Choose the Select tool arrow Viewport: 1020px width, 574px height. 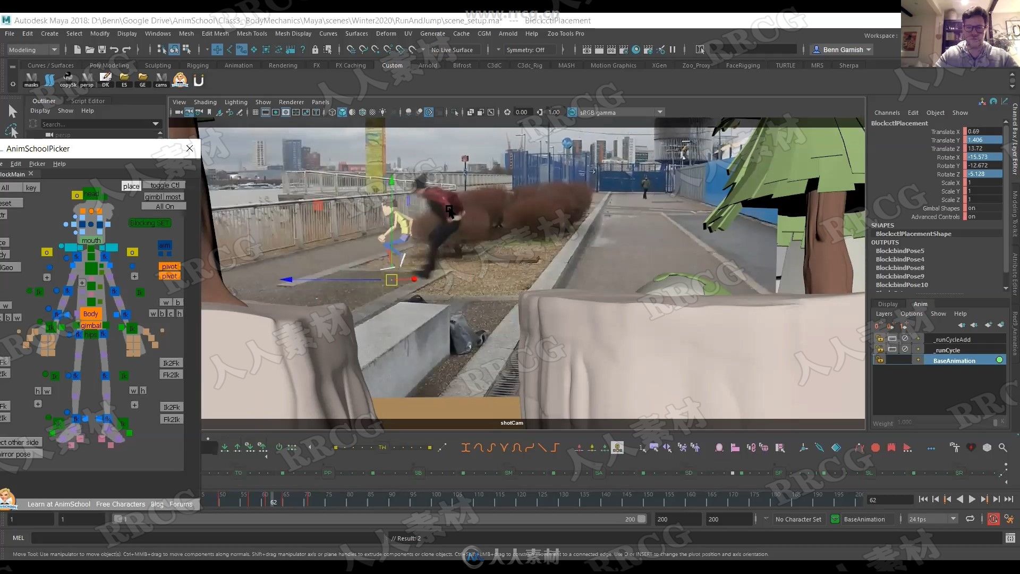(x=13, y=111)
